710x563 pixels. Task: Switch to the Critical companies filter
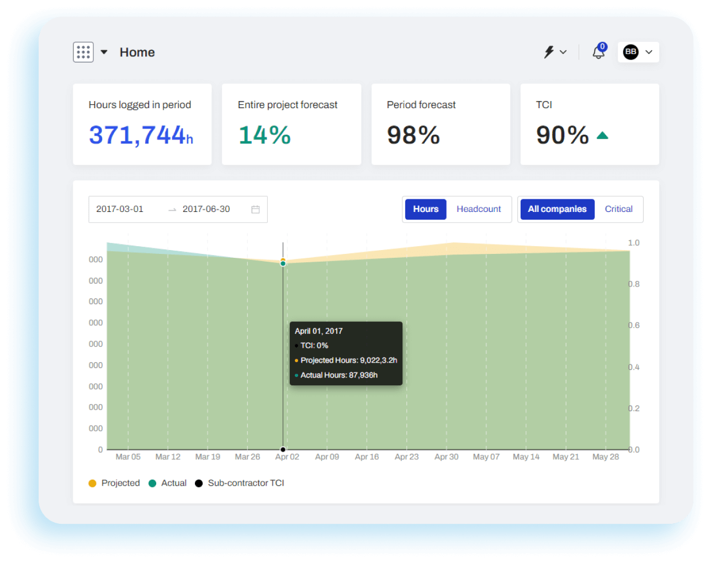pos(618,209)
